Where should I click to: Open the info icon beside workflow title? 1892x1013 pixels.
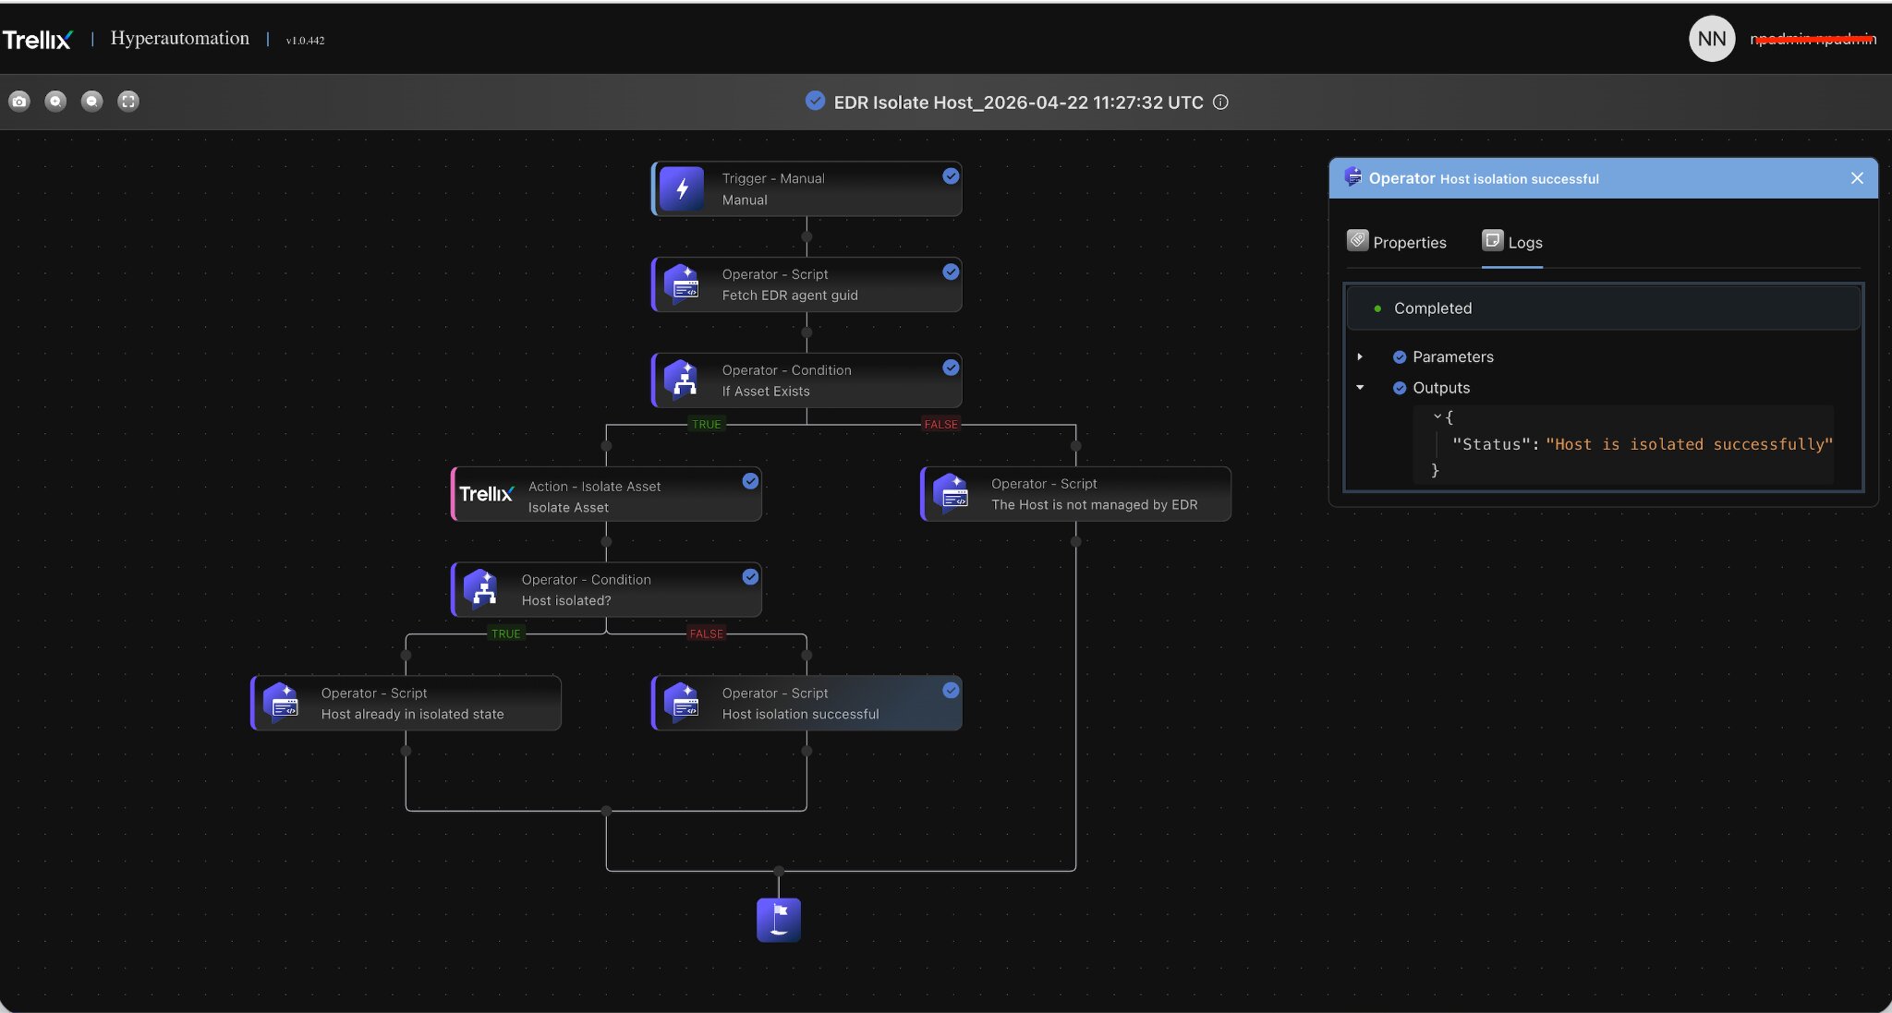(1220, 103)
